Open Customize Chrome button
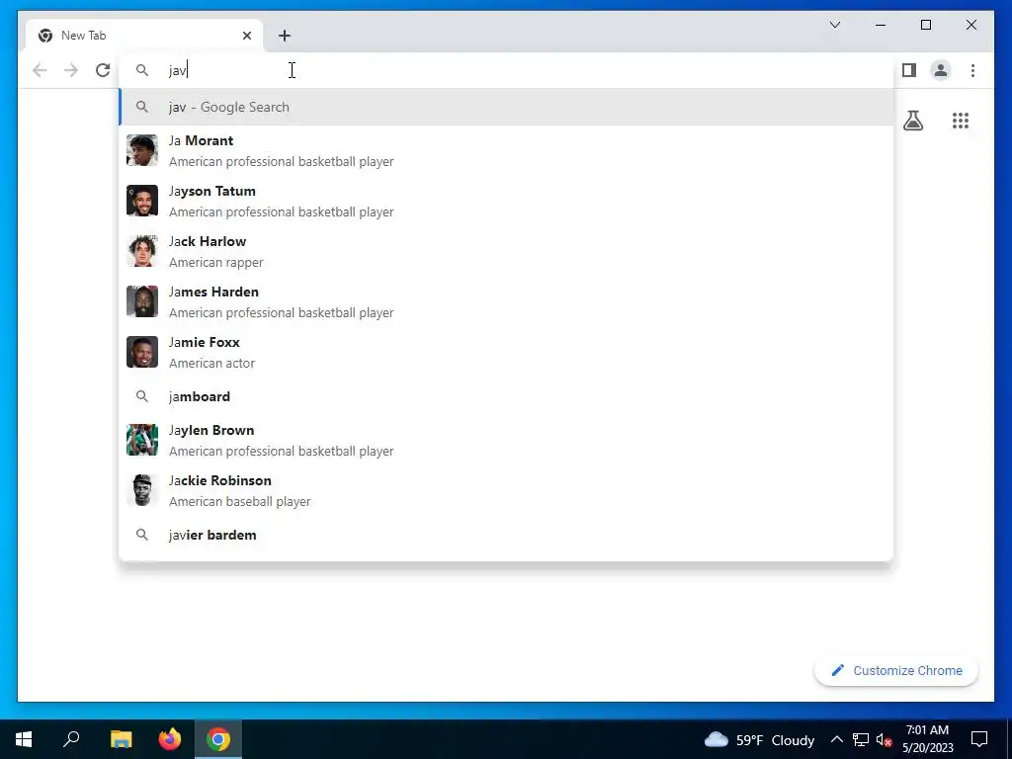The height and width of the screenshot is (759, 1012). click(x=896, y=671)
